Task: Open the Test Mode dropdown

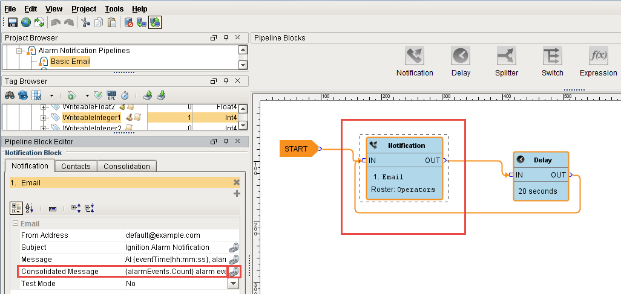Action: point(233,284)
